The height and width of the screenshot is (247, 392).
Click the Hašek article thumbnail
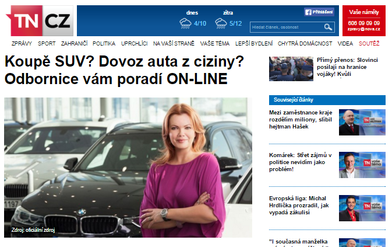[x=362, y=122]
